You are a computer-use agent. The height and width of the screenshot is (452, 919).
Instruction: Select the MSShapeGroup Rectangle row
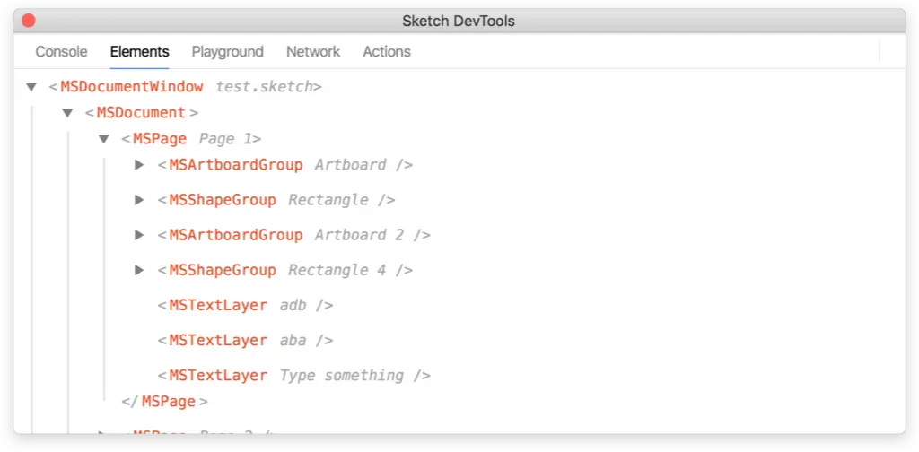point(276,200)
